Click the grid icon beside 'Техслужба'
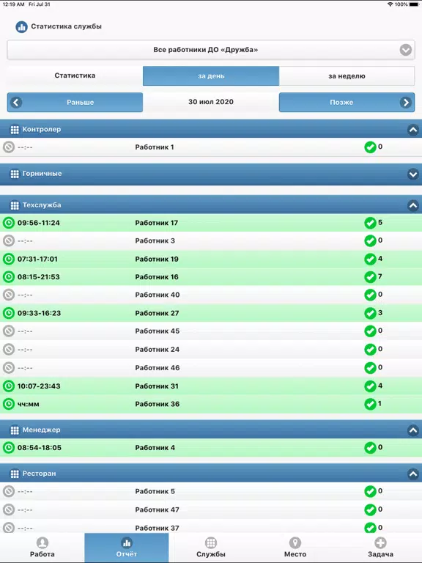Viewport: 422px width, 563px height. 15,205
